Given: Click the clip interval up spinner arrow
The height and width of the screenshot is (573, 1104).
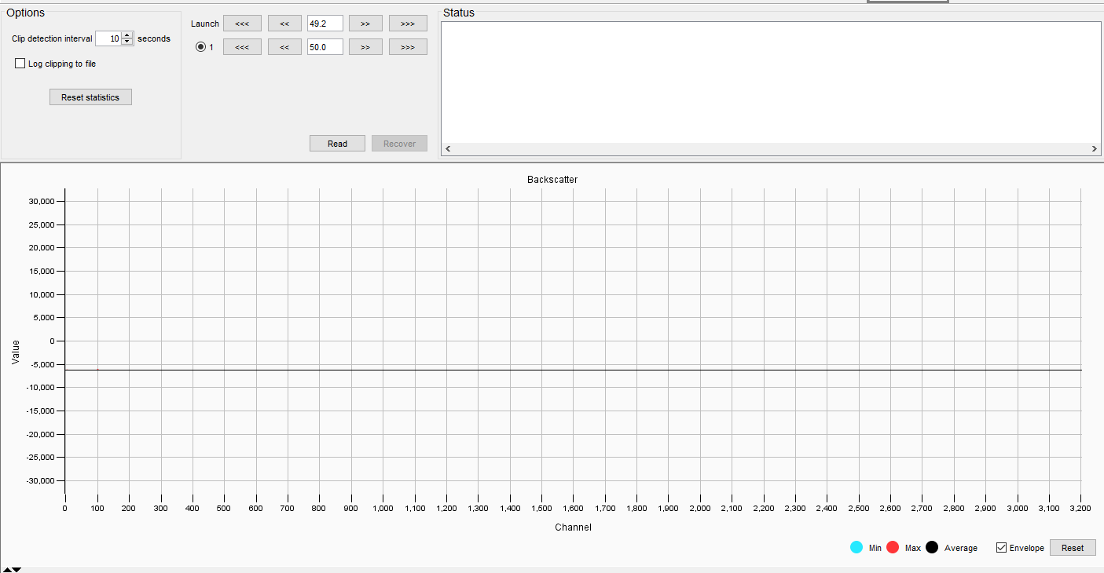Looking at the screenshot, I should 127,35.
